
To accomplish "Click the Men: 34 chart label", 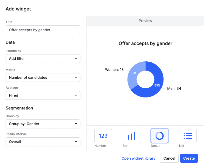I will point(174,88).
